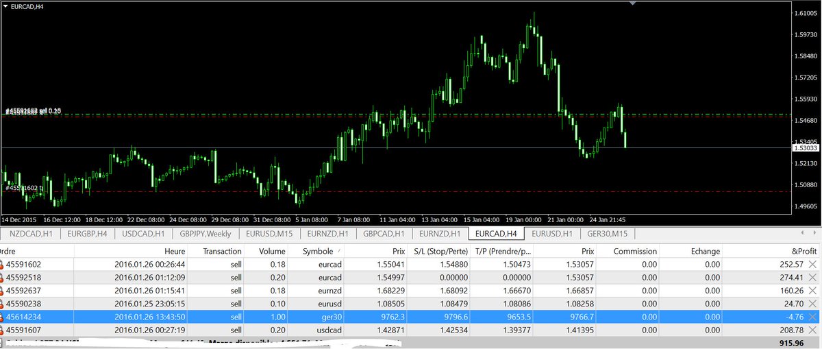Image resolution: width=822 pixels, height=349 pixels.
Task: Close the eurusd order with 24.70 profit
Action: point(813,303)
